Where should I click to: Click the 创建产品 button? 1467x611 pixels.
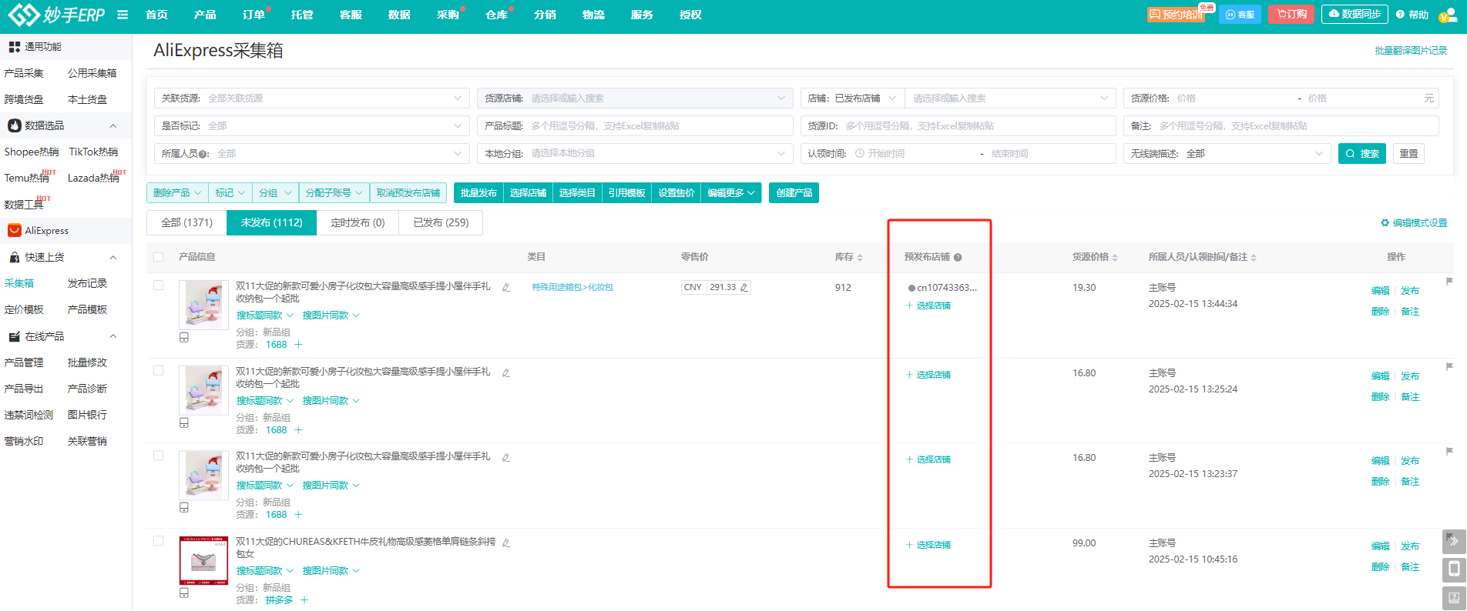tap(794, 193)
